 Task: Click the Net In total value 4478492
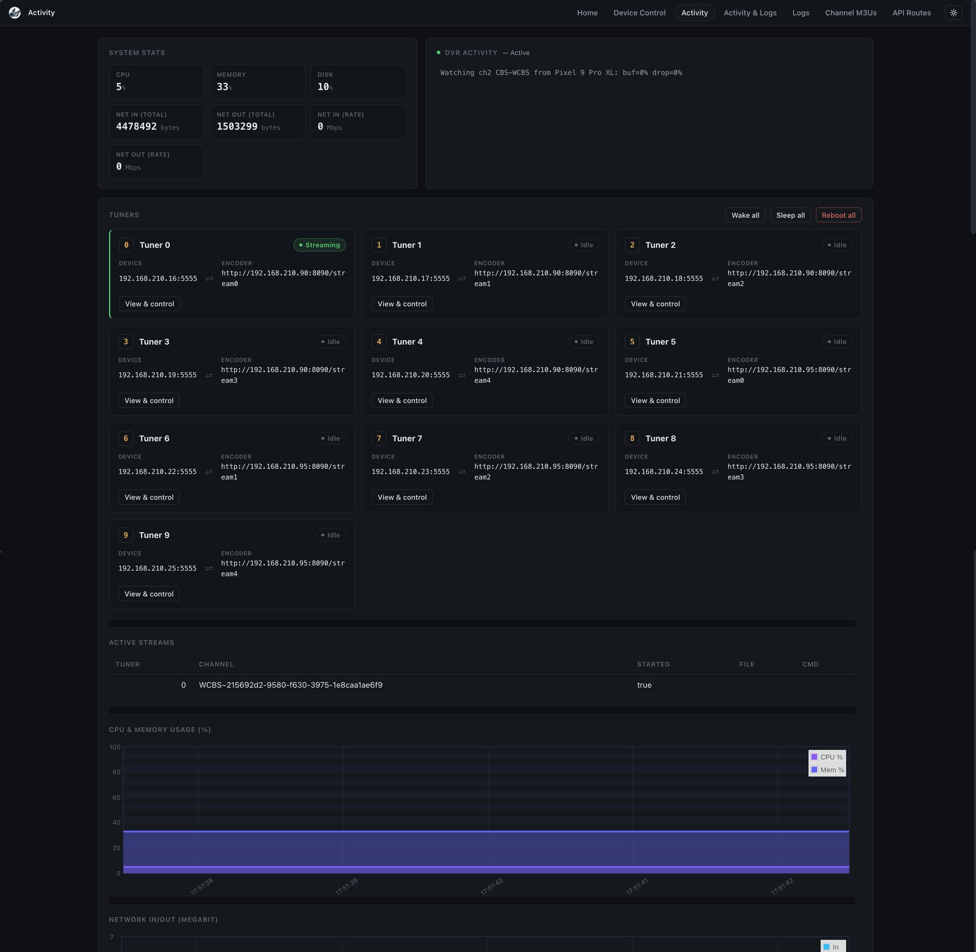tap(136, 126)
